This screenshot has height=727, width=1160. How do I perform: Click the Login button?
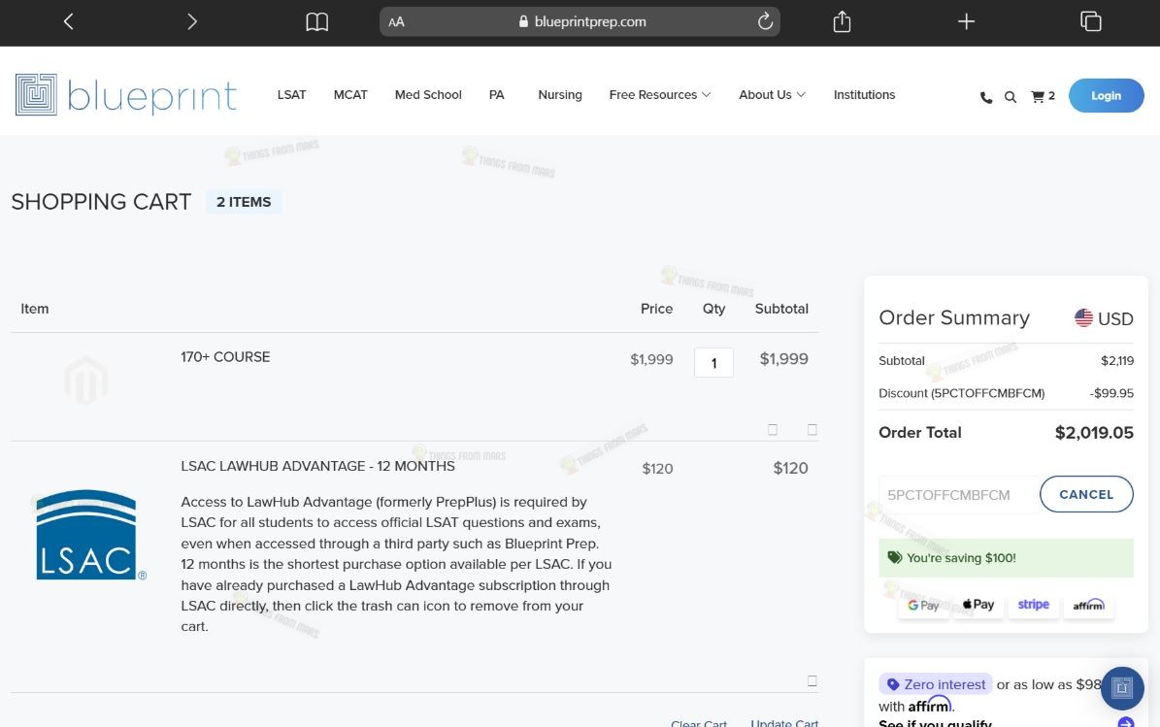pyautogui.click(x=1106, y=95)
